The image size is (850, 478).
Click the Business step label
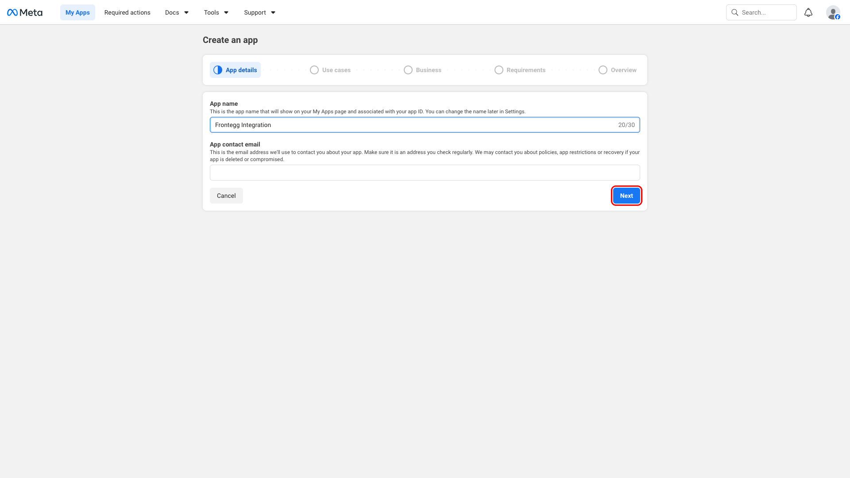point(429,70)
